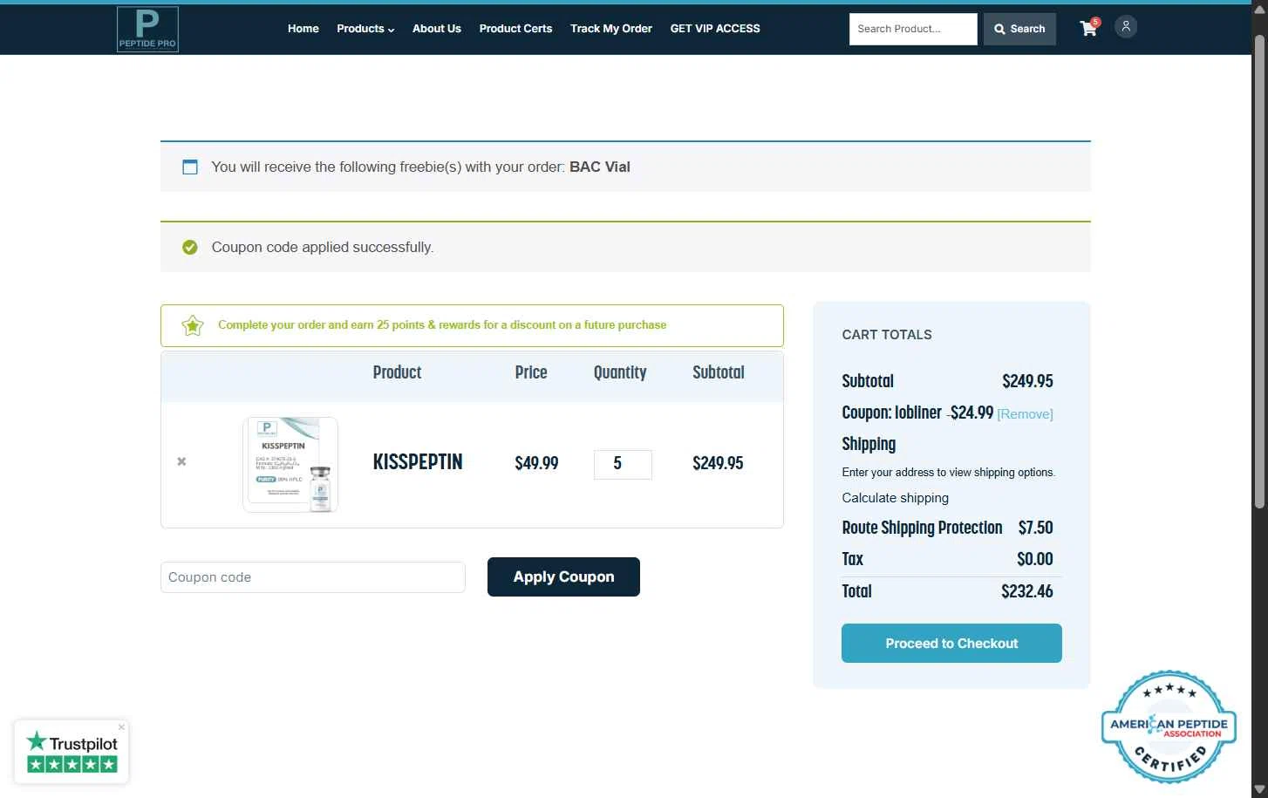Open the Trustpilot rating badge
The image size is (1268, 798).
(72, 752)
